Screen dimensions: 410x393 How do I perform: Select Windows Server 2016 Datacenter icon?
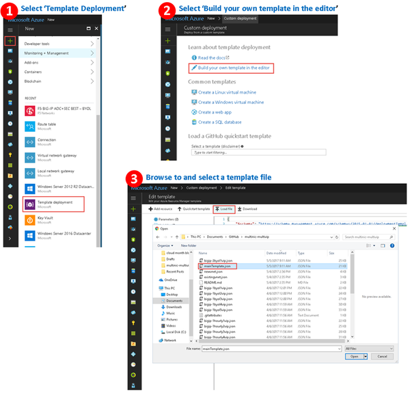(30, 236)
